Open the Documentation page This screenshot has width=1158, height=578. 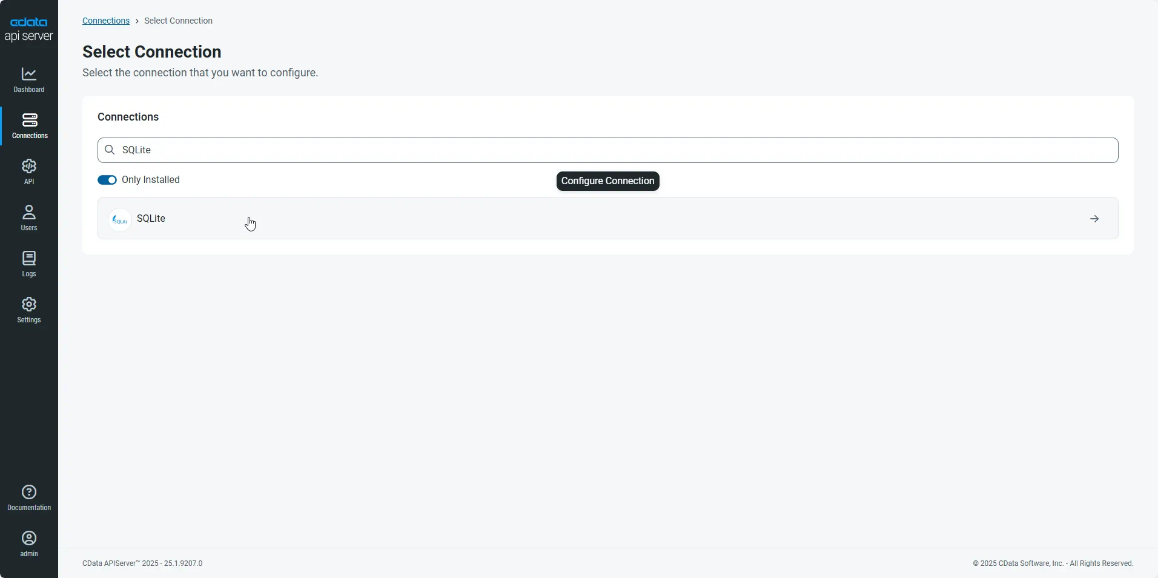coord(28,497)
